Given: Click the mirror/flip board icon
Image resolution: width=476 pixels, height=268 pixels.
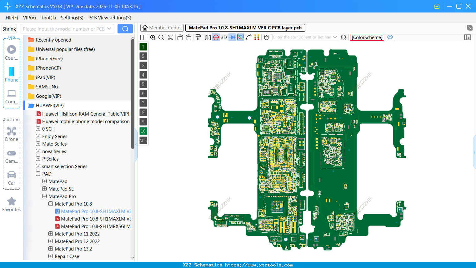Looking at the screenshot, I should 208,37.
